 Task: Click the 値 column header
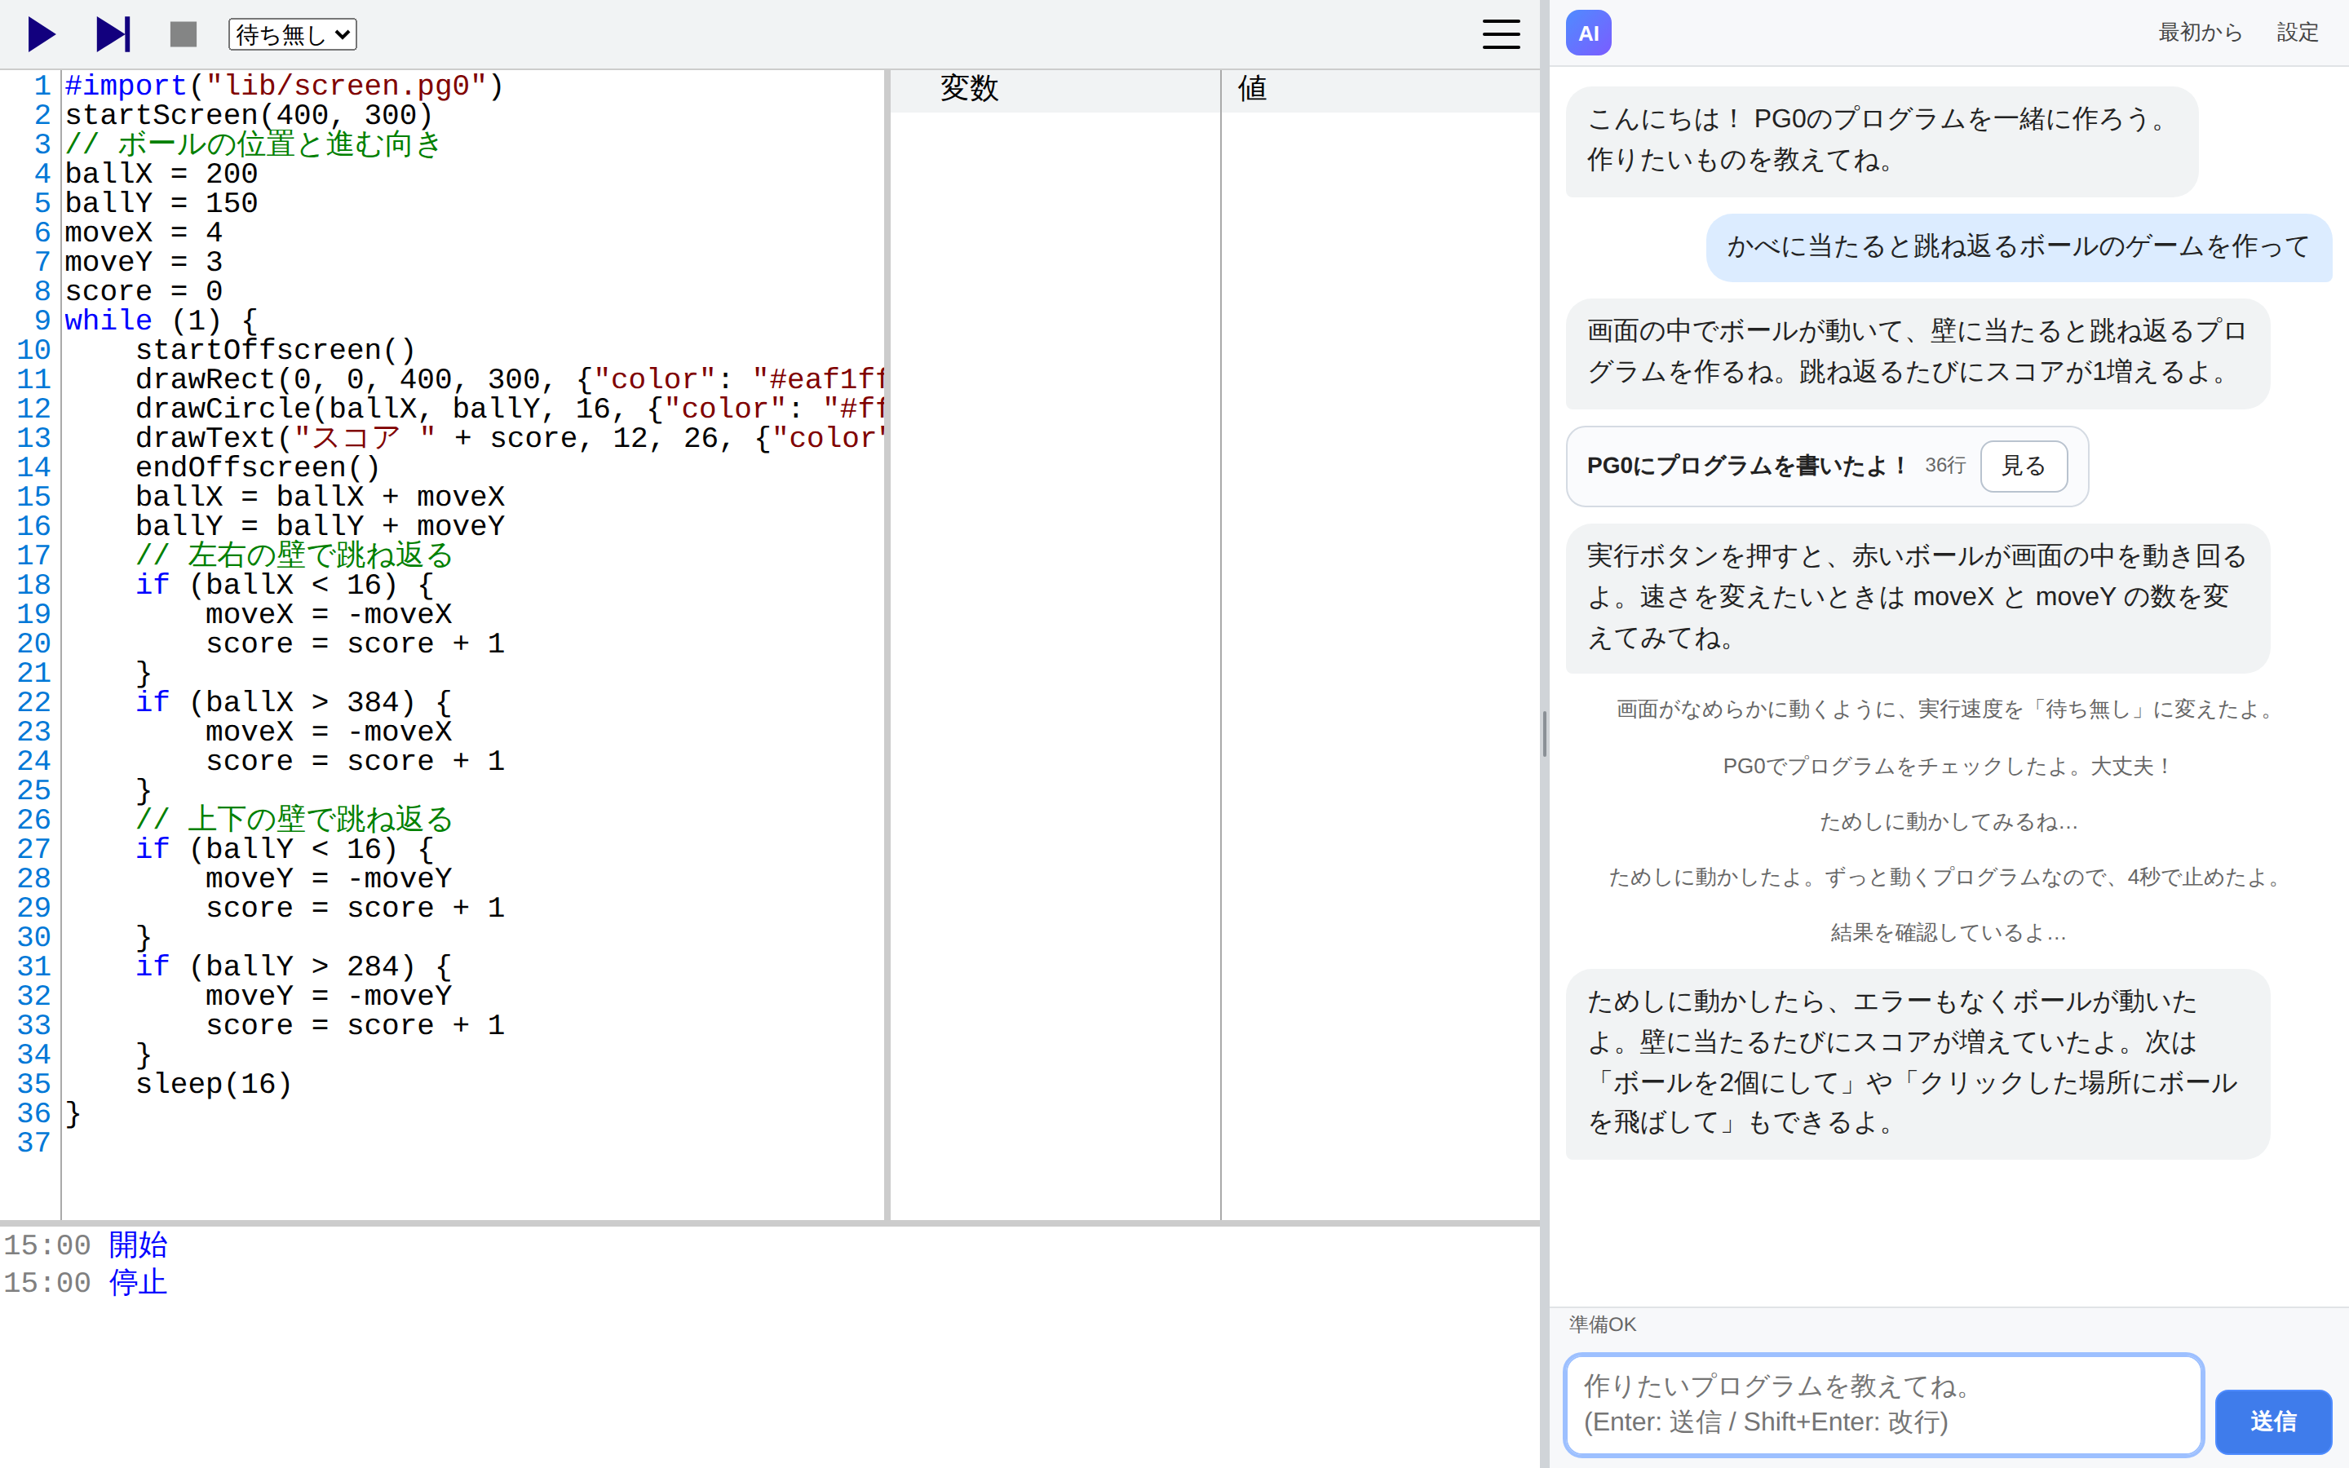(1252, 88)
